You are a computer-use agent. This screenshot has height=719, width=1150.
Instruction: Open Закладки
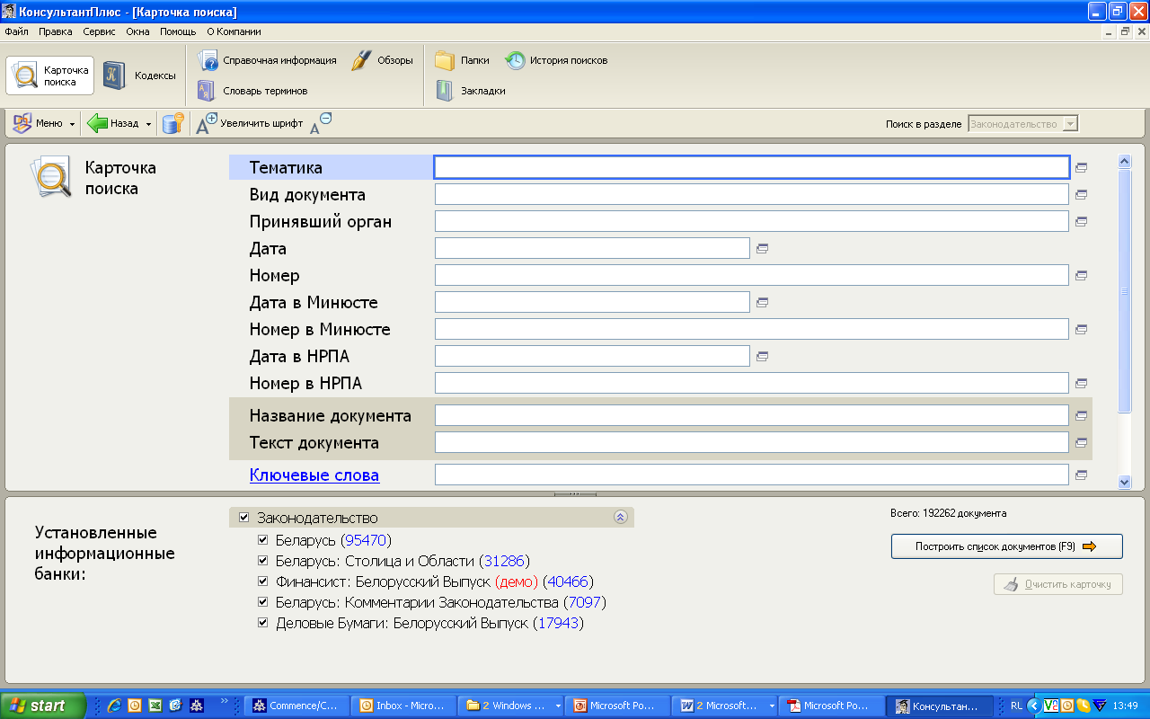coord(470,91)
